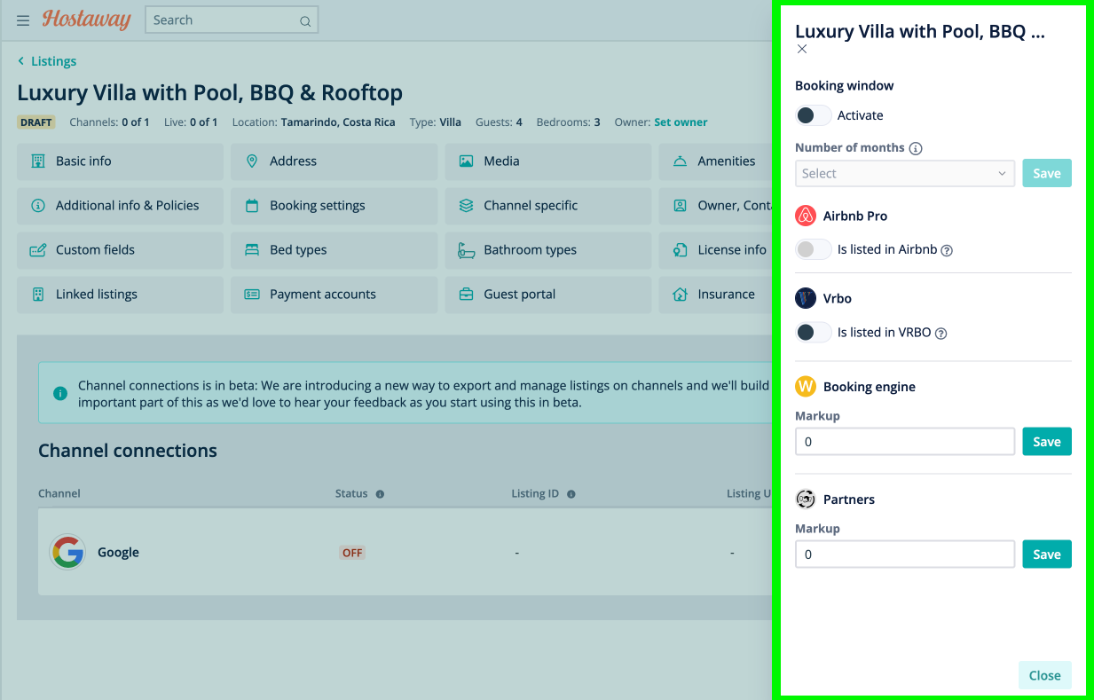Open the Bathroom types tab
Viewport: 1094px width, 700px height.
click(x=548, y=250)
